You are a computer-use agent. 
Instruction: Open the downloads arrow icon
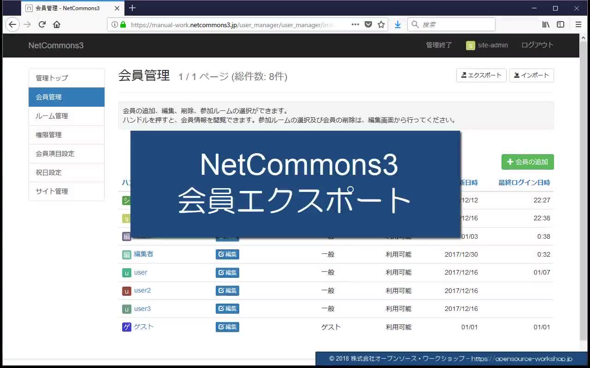click(x=397, y=25)
